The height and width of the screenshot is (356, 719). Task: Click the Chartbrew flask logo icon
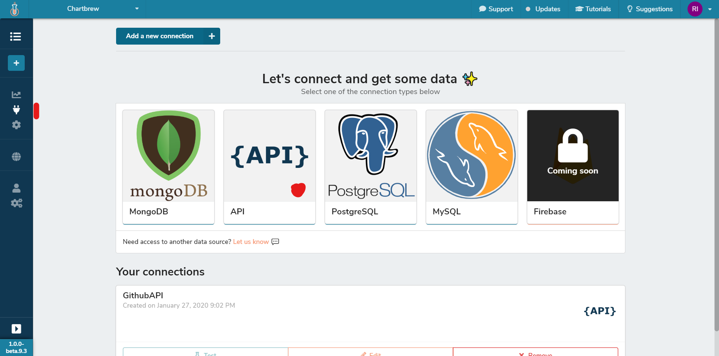point(15,9)
